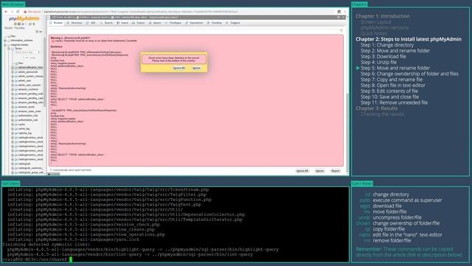The width and height of the screenshot is (472, 266).
Task: Expand the authorization_role table node
Action: coord(13,116)
